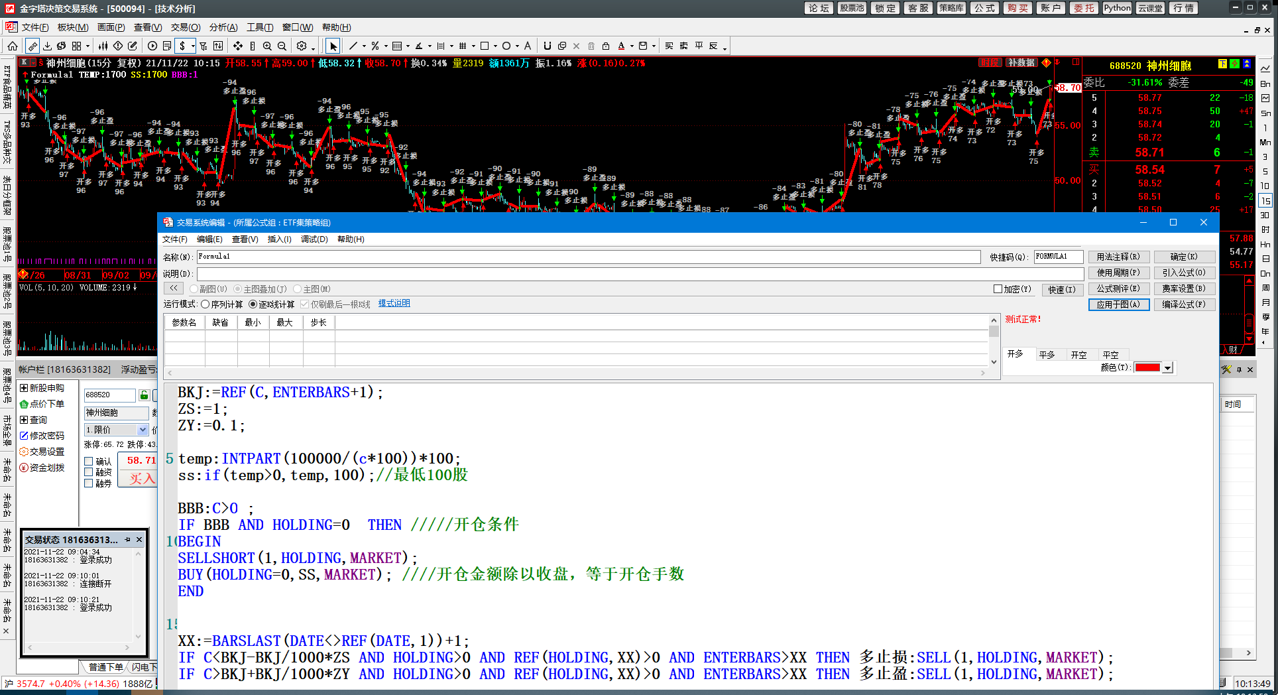1278x695 pixels.
Task: Click the stock code 688520 input field
Action: point(109,395)
